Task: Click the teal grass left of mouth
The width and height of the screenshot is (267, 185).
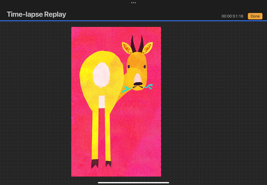Action: coord(127,89)
